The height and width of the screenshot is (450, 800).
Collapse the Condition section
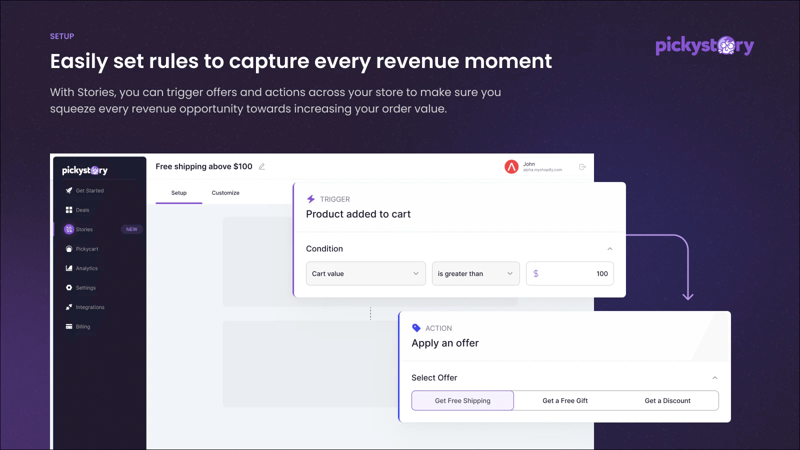tap(609, 248)
